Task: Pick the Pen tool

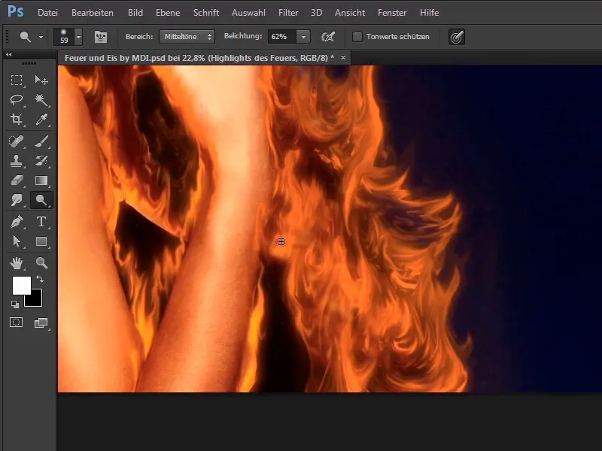Action: click(17, 222)
